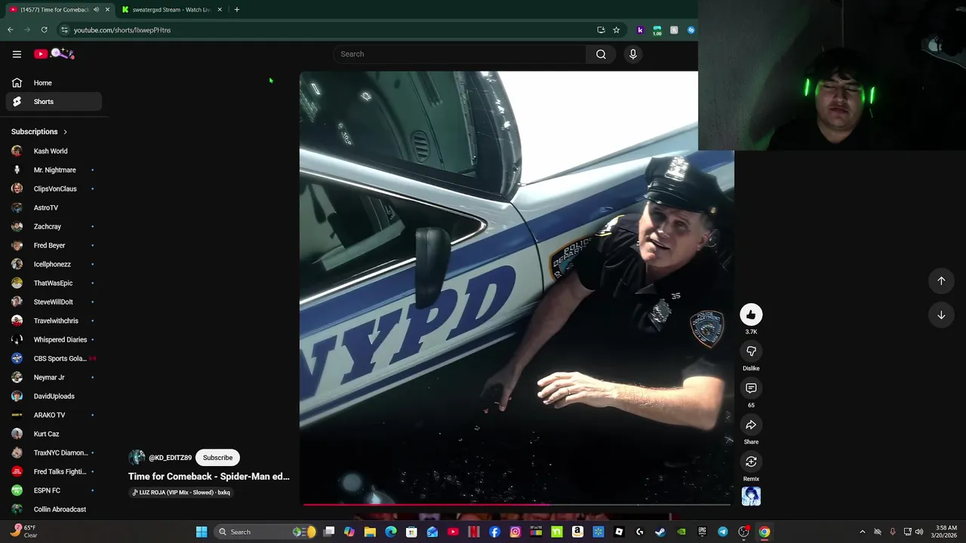Mute the YouTube tab audio icon
The image size is (966, 543).
pos(96,10)
